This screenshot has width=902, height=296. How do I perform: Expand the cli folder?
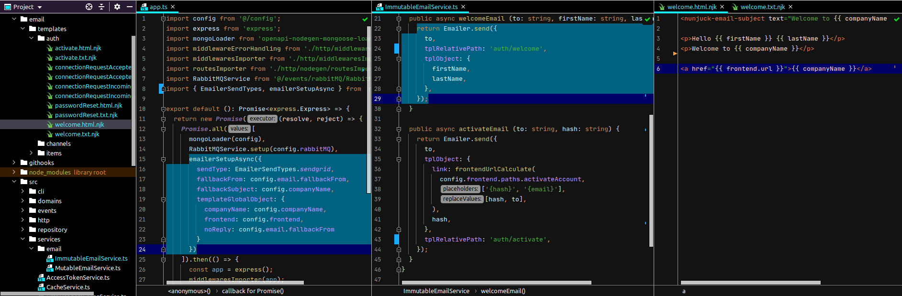click(22, 191)
